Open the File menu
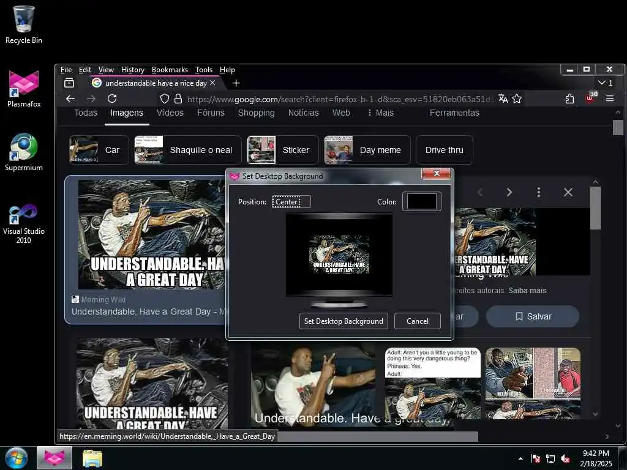The width and height of the screenshot is (627, 470). pyautogui.click(x=66, y=70)
